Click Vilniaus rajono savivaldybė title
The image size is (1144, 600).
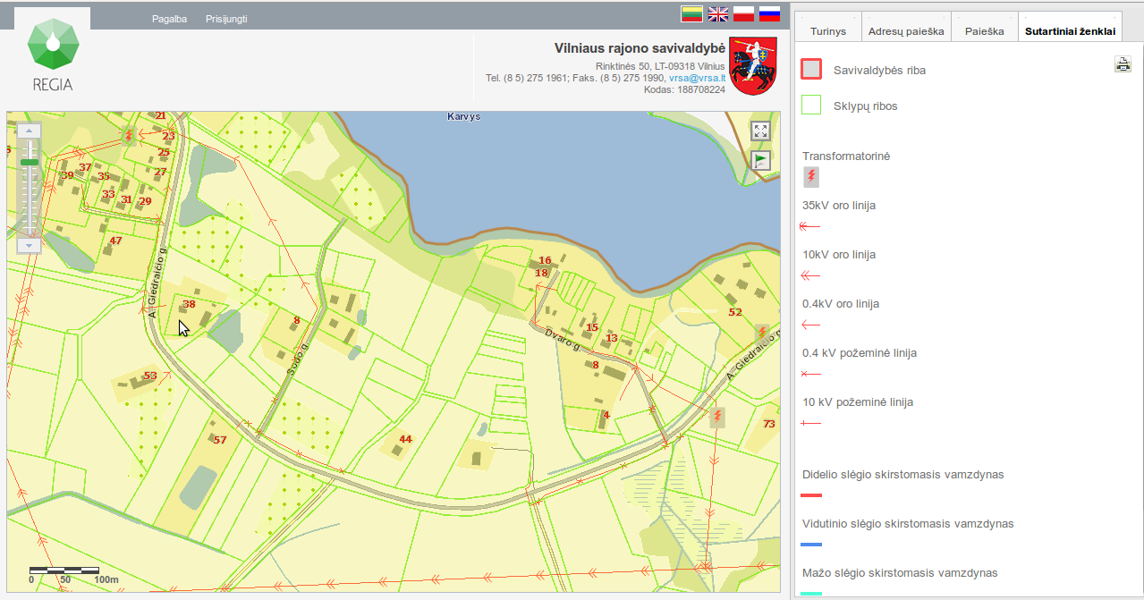pos(640,47)
